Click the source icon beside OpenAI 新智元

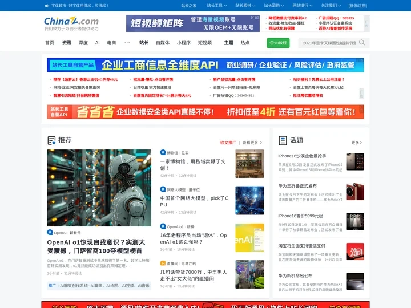tap(50, 232)
